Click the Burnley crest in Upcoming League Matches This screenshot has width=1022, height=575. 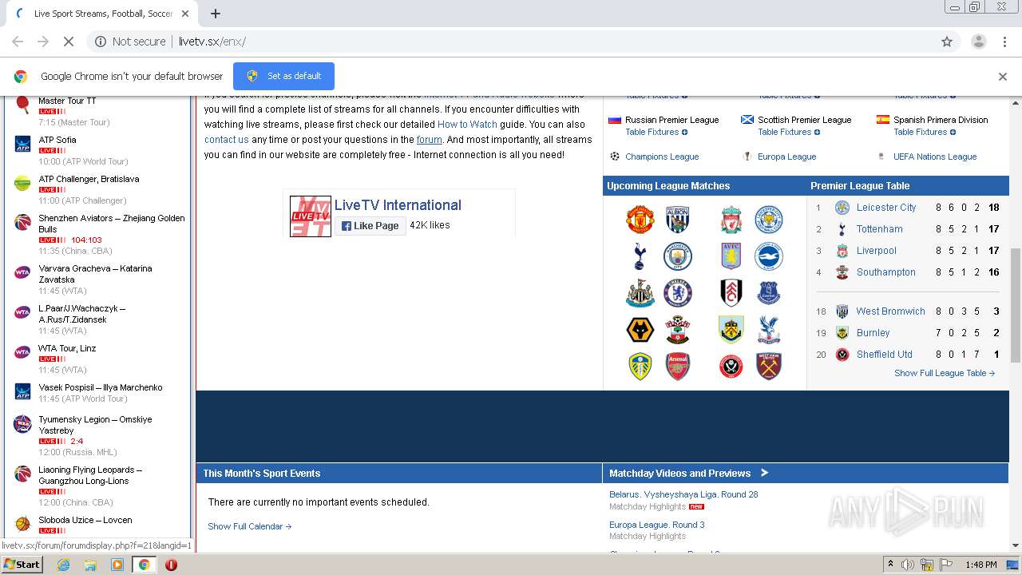coord(731,330)
